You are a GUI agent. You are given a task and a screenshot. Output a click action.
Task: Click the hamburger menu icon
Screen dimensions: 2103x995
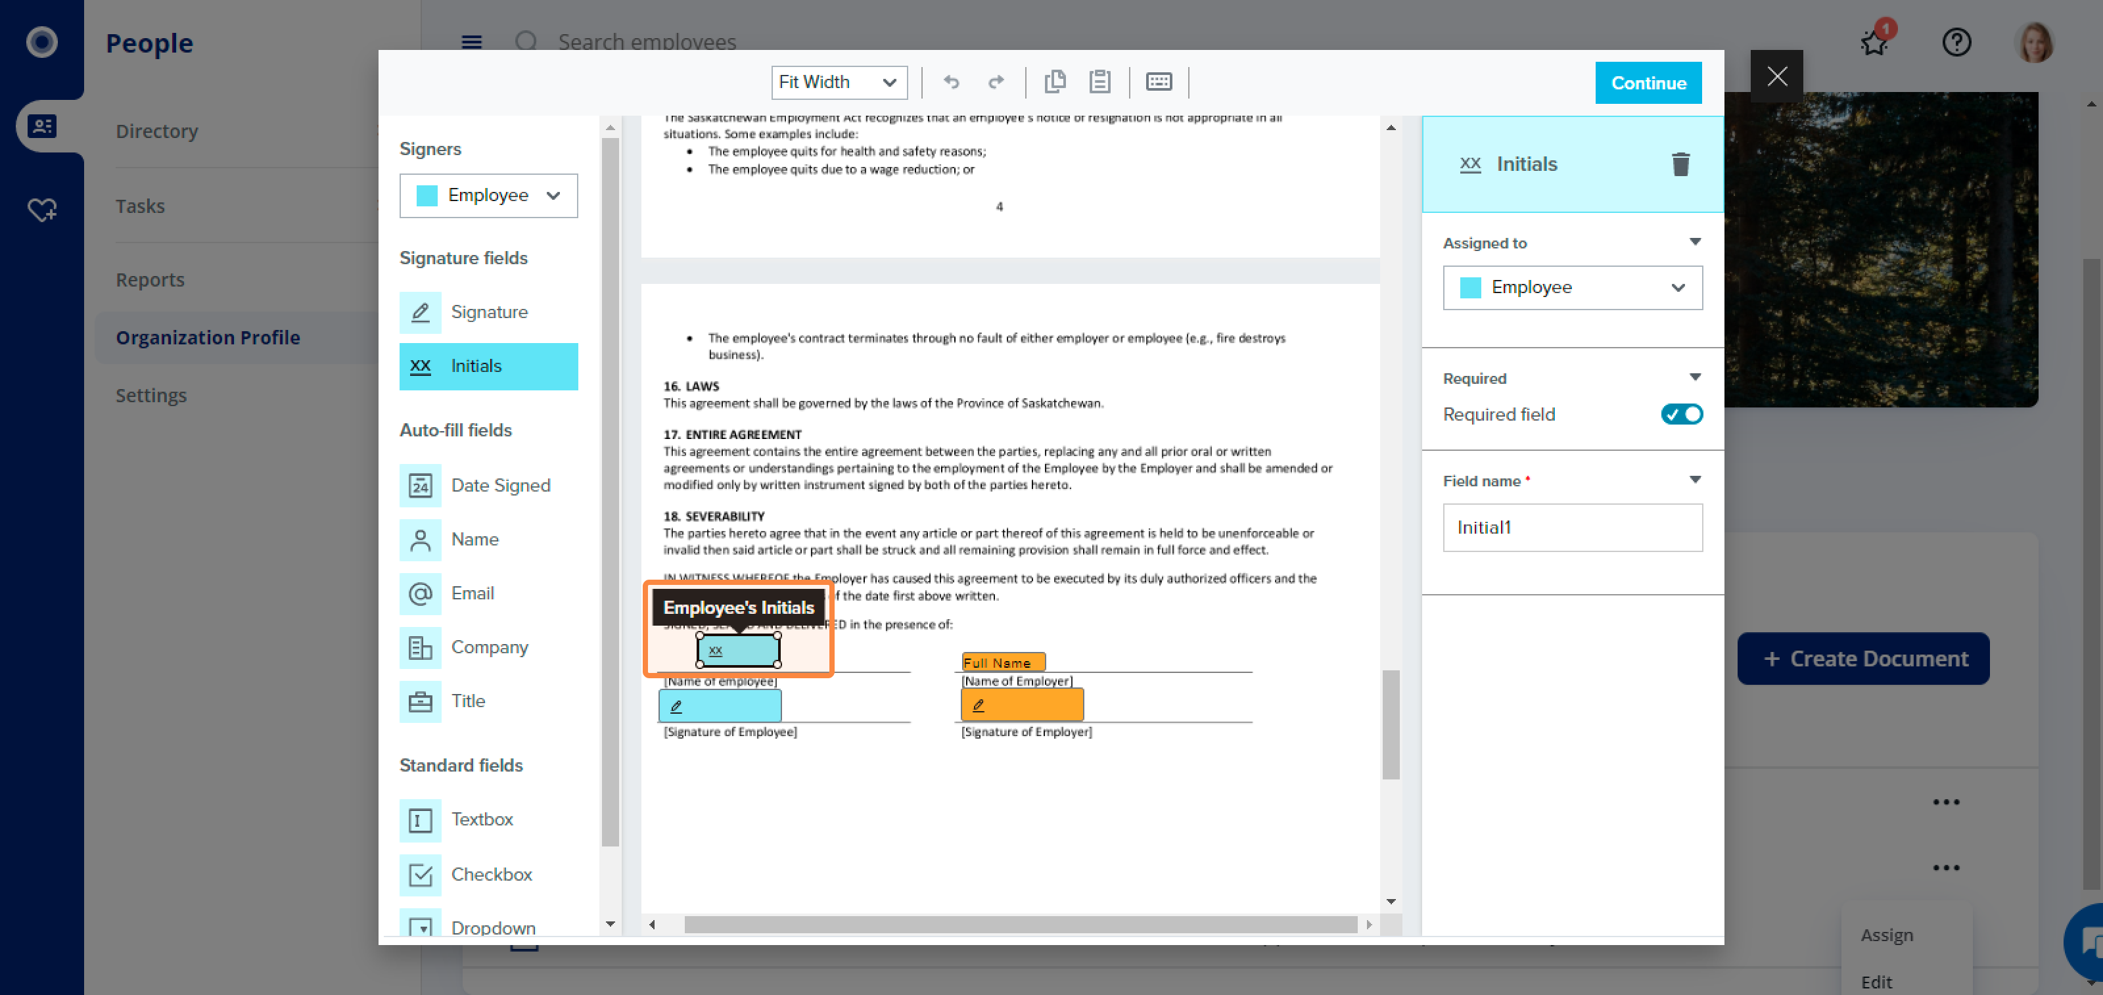(x=472, y=41)
